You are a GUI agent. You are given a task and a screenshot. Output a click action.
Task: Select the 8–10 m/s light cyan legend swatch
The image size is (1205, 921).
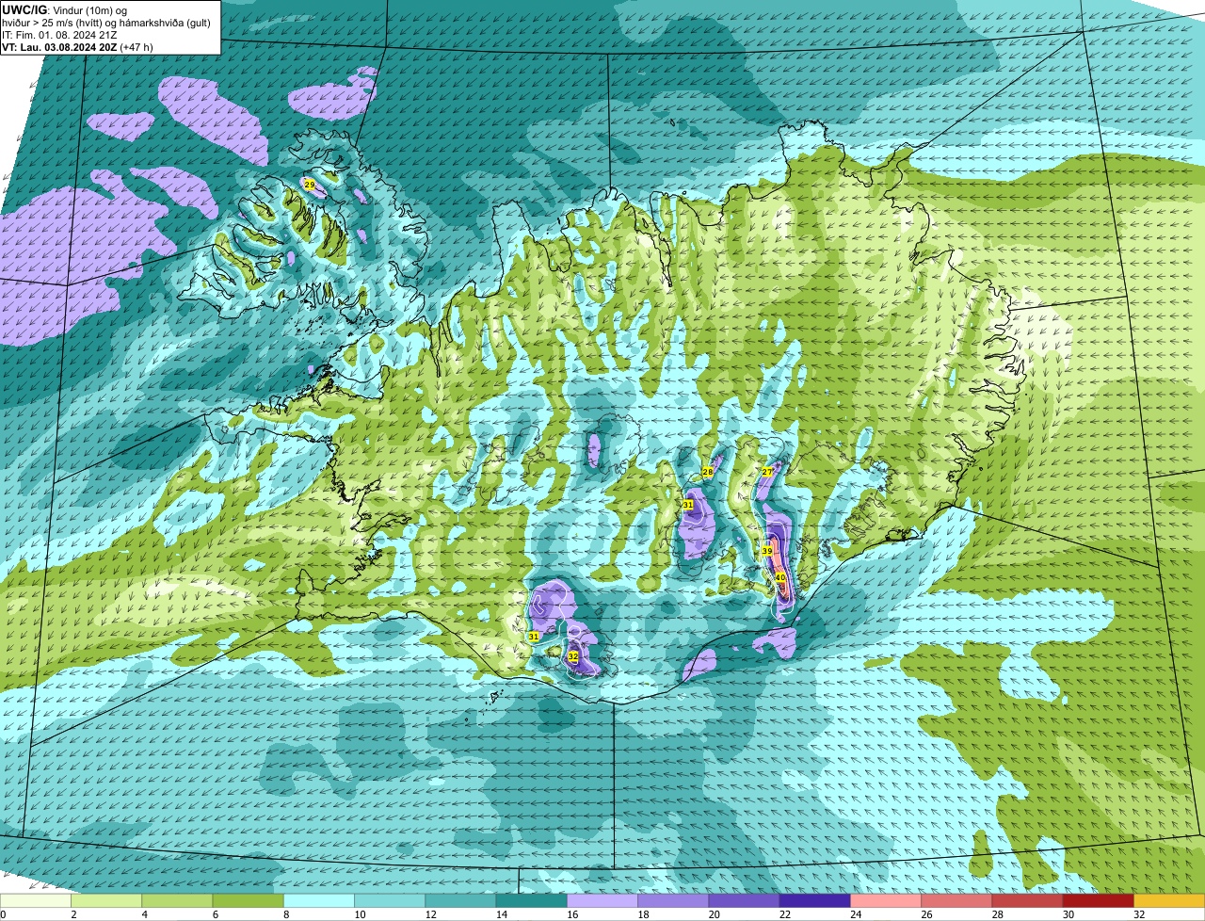click(319, 901)
